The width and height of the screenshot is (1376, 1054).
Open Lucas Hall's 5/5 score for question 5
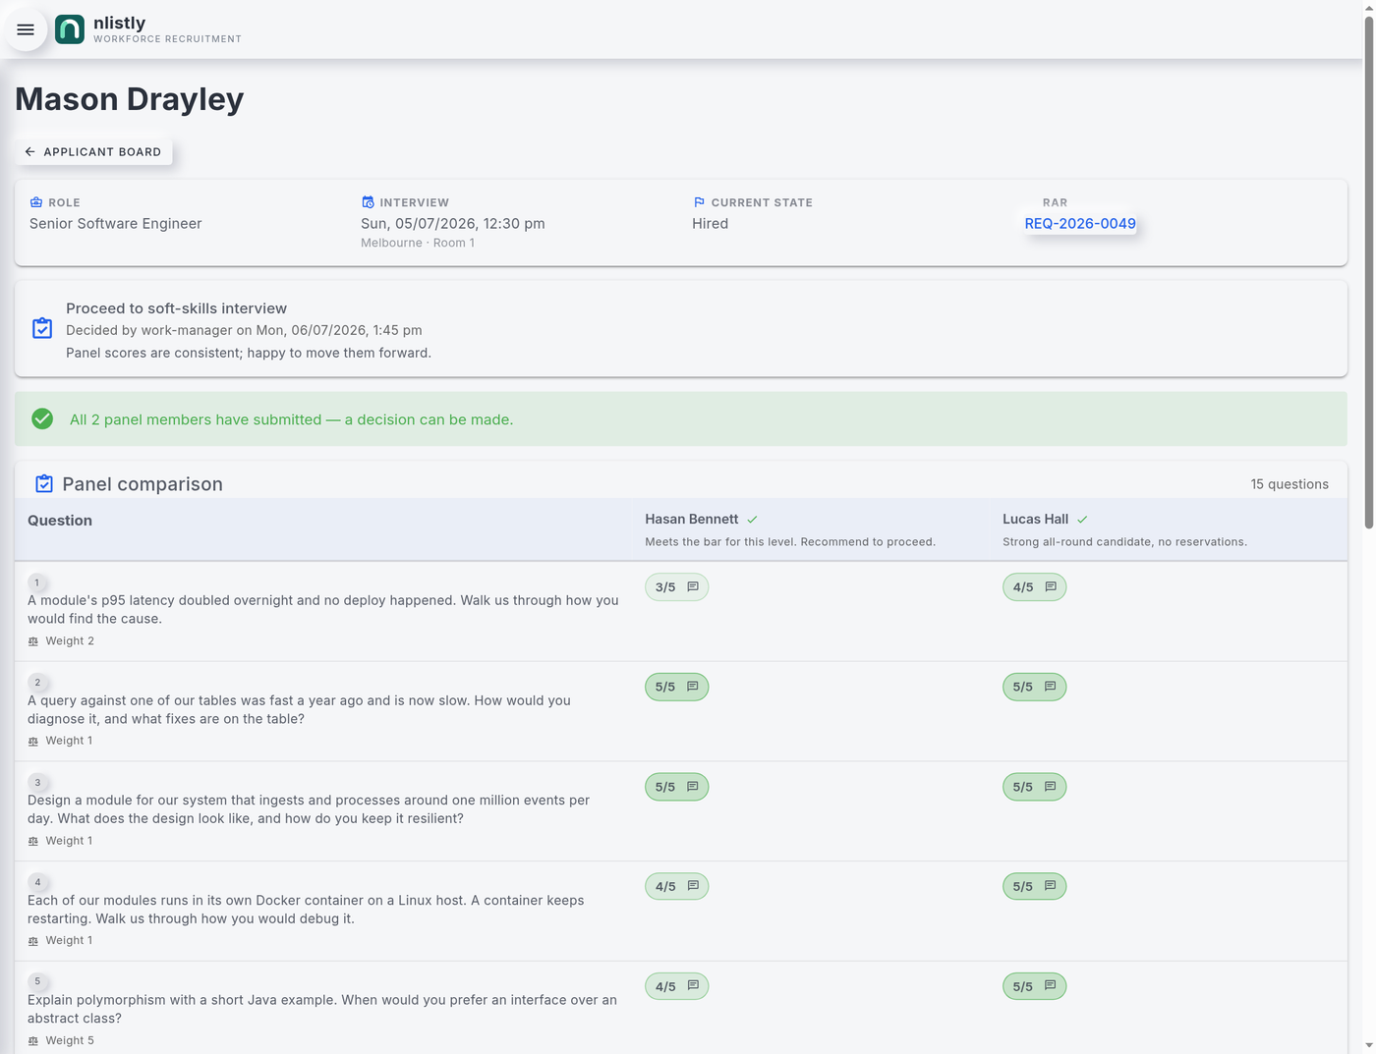click(x=1034, y=986)
